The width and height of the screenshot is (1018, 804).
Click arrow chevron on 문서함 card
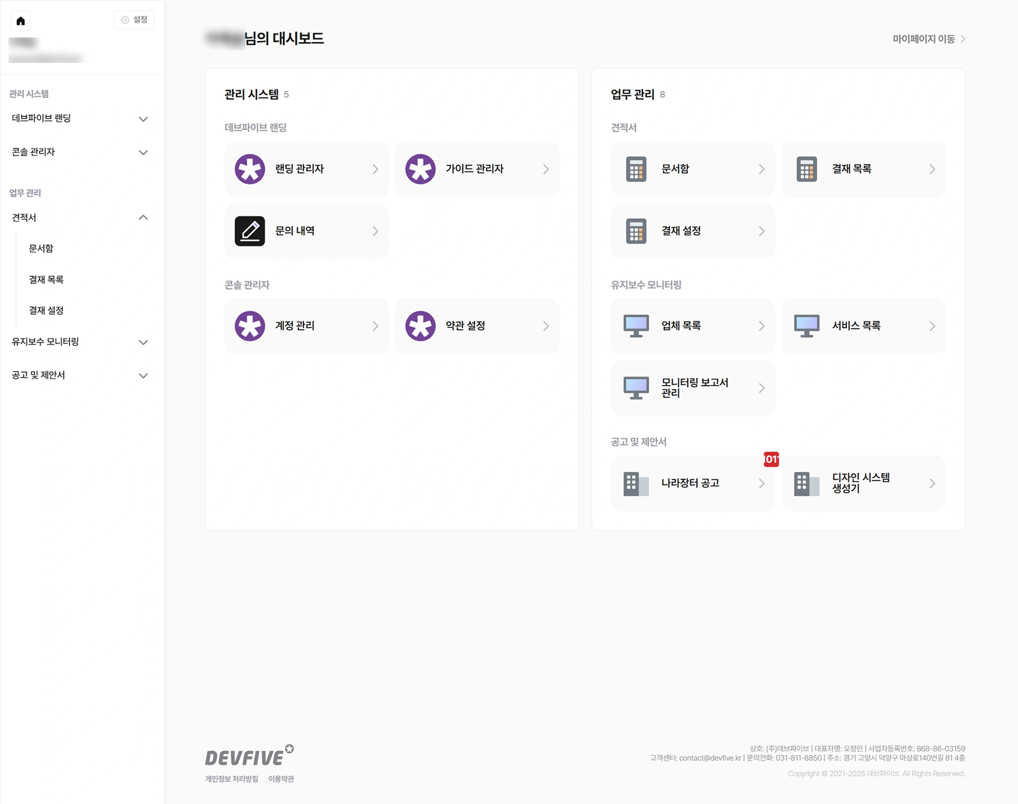pos(762,169)
